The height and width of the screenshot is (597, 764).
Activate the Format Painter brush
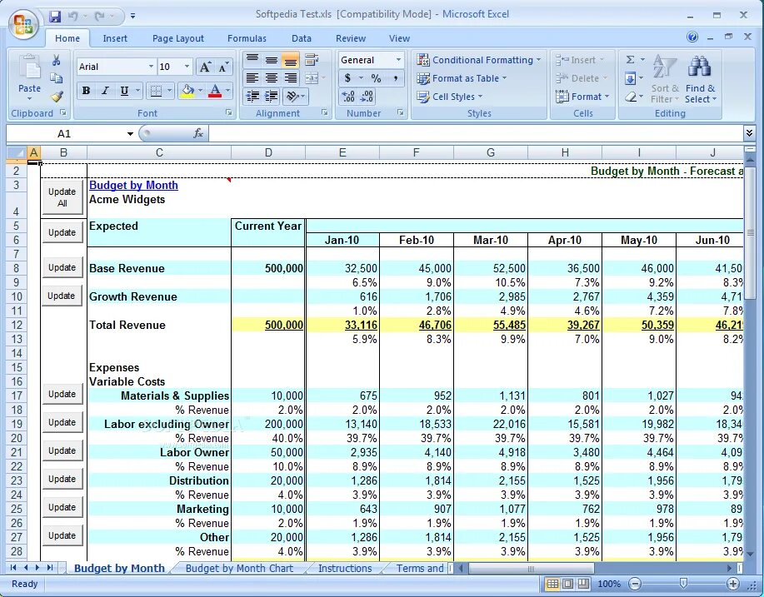coord(57,97)
